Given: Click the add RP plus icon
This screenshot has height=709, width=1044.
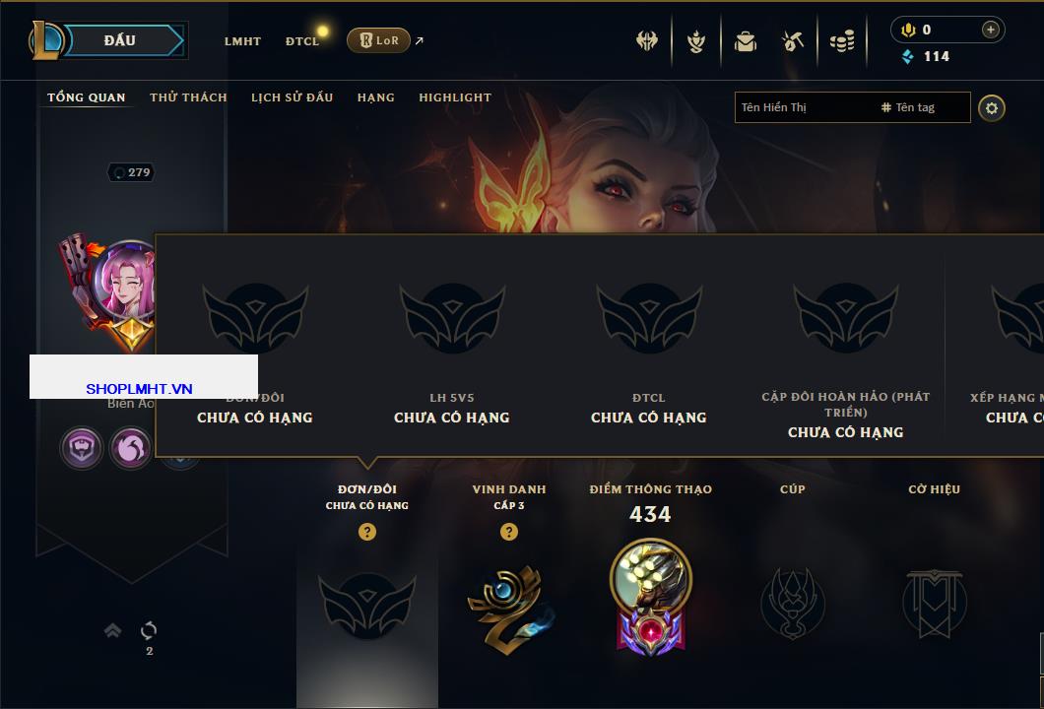Looking at the screenshot, I should tap(991, 30).
